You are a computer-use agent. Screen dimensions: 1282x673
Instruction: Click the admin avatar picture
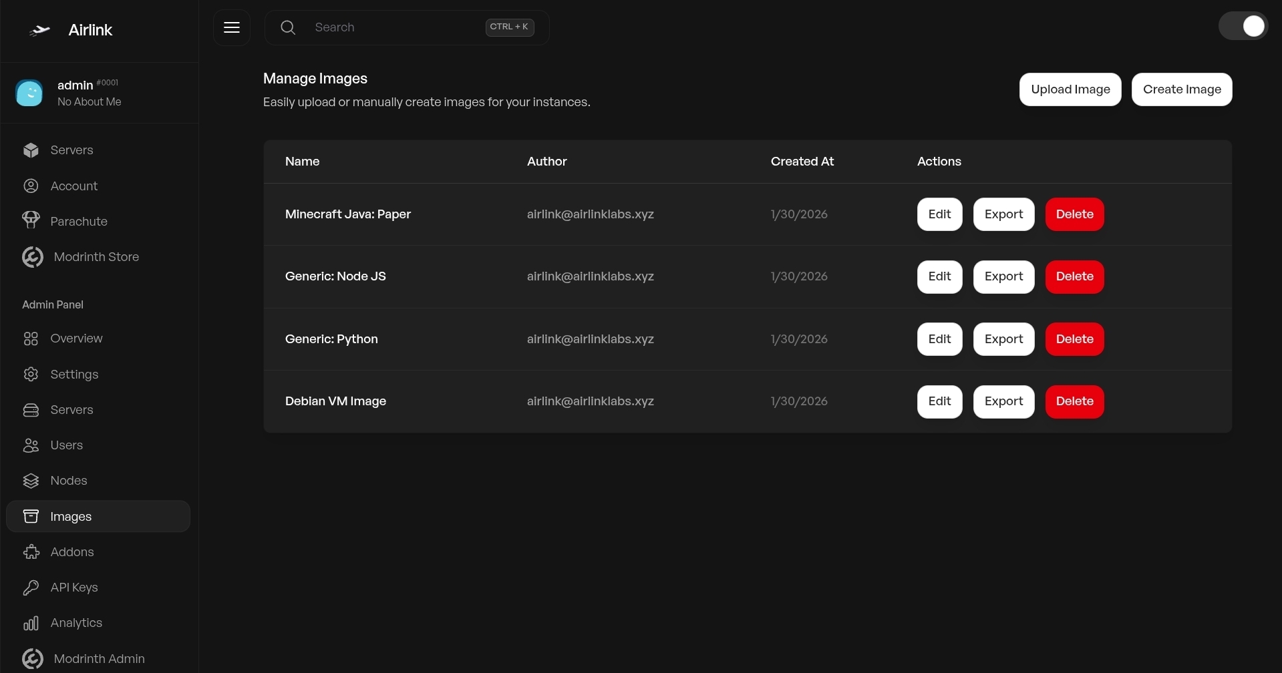pyautogui.click(x=29, y=93)
